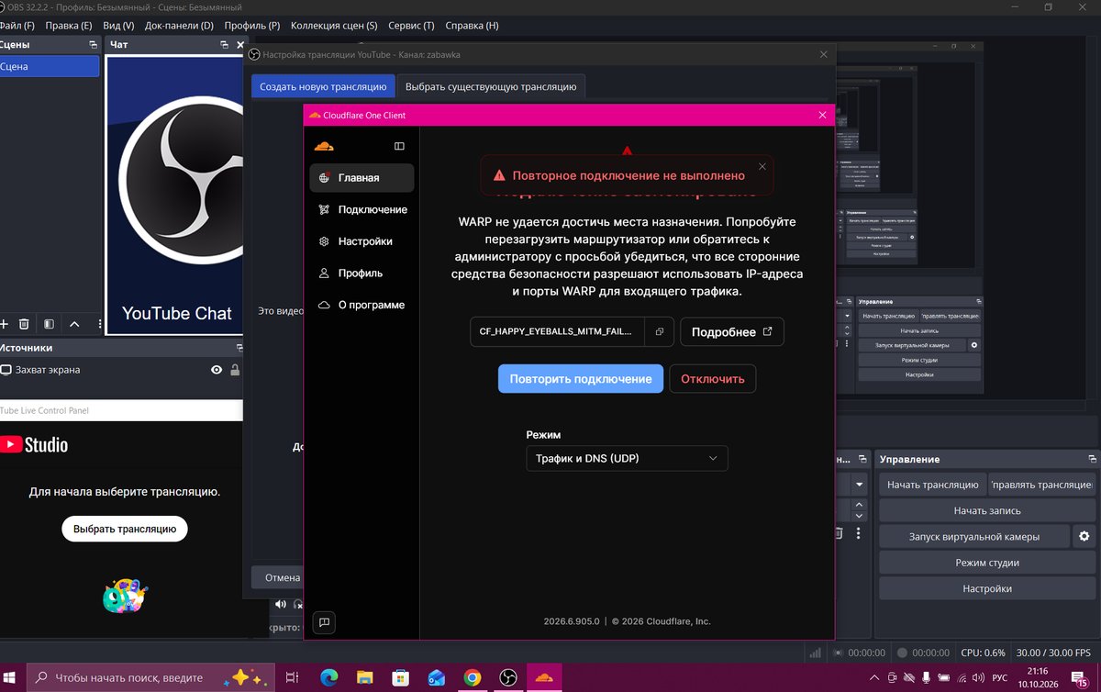This screenshot has height=692, width=1101.
Task: Open the Режим dropdown showing Трафик и DNS (UDP)
Action: (627, 458)
